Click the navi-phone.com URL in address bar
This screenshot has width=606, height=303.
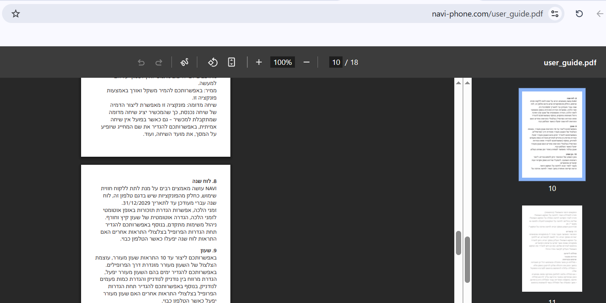[x=487, y=14]
